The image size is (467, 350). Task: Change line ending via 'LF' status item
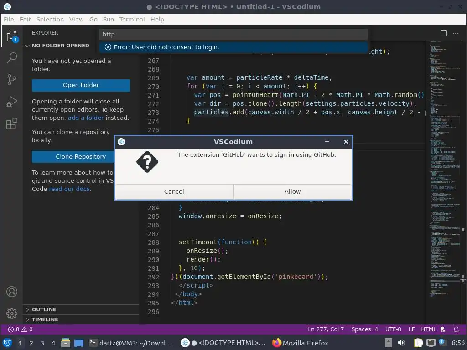(x=412, y=329)
